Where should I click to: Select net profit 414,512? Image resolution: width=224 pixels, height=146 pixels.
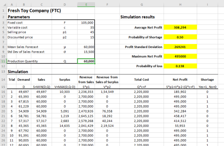point(180,121)
